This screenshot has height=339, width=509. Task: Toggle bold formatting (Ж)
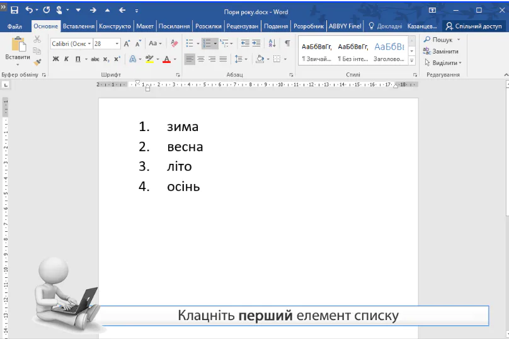click(x=55, y=59)
